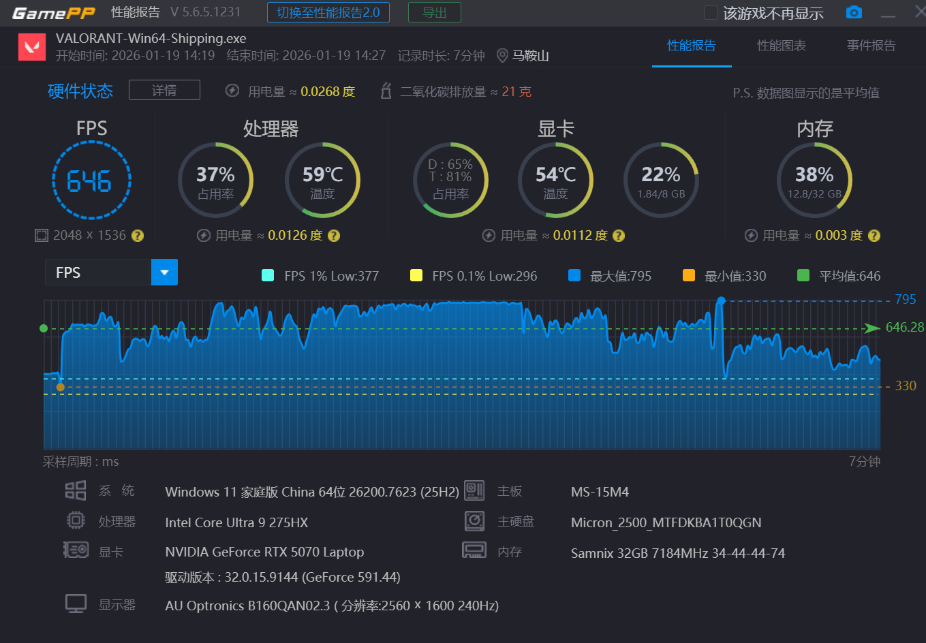Open the 事件报告 tab

871,46
